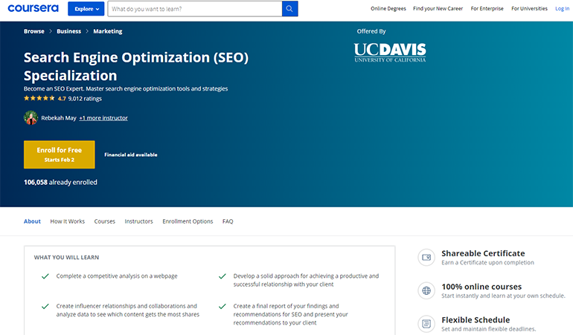Click the globe icon for online courses
This screenshot has width=573, height=335.
click(426, 290)
